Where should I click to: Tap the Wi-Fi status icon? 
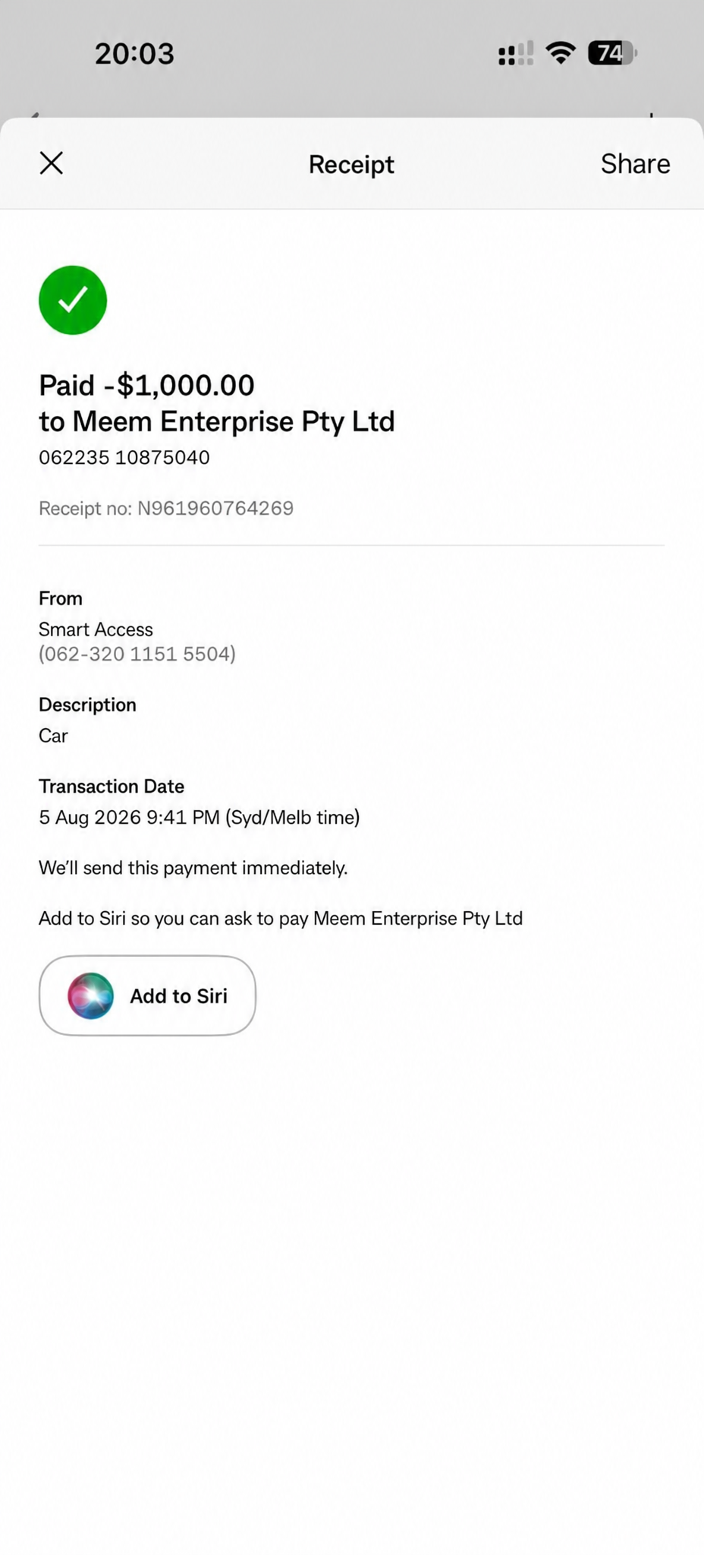click(x=560, y=53)
